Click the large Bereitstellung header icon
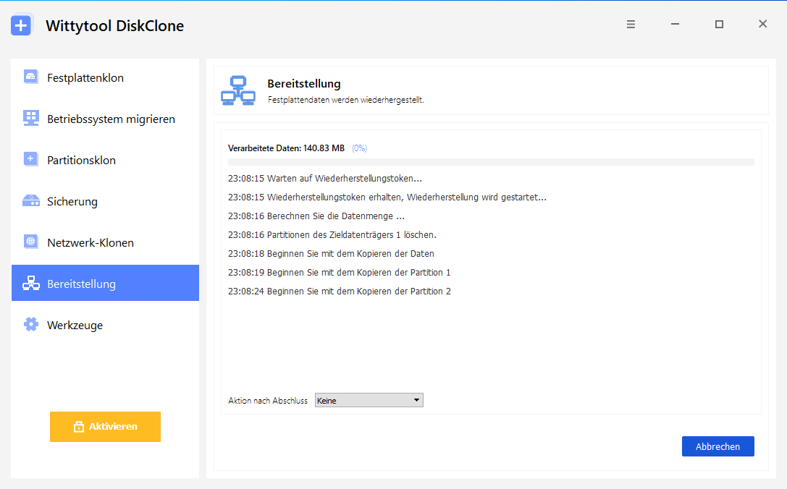787x489 pixels. [x=238, y=90]
